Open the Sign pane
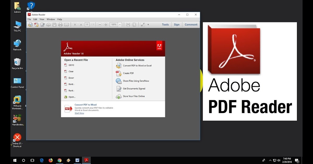 point(177,24)
